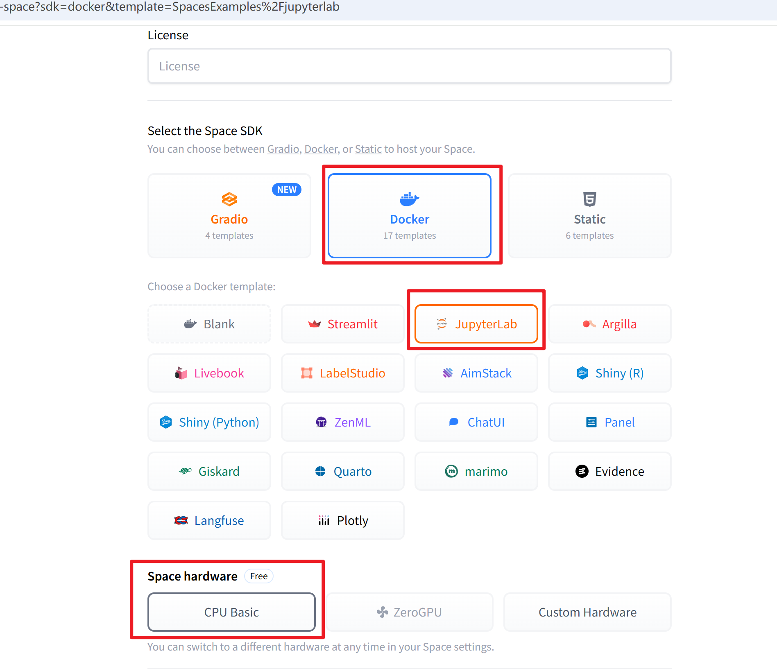Click the 'Select the Space SDK' heading
The width and height of the screenshot is (777, 671).
click(205, 131)
